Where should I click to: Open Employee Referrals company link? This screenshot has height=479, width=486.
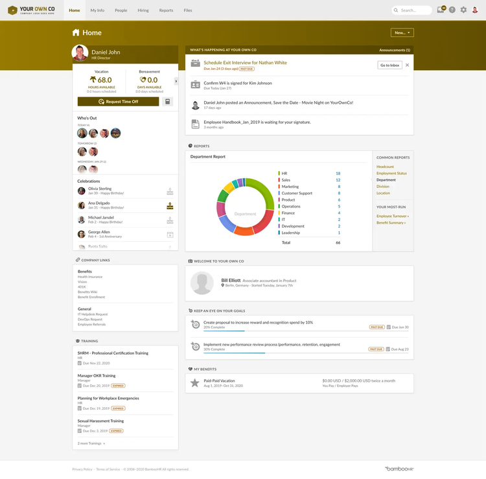coord(91,325)
